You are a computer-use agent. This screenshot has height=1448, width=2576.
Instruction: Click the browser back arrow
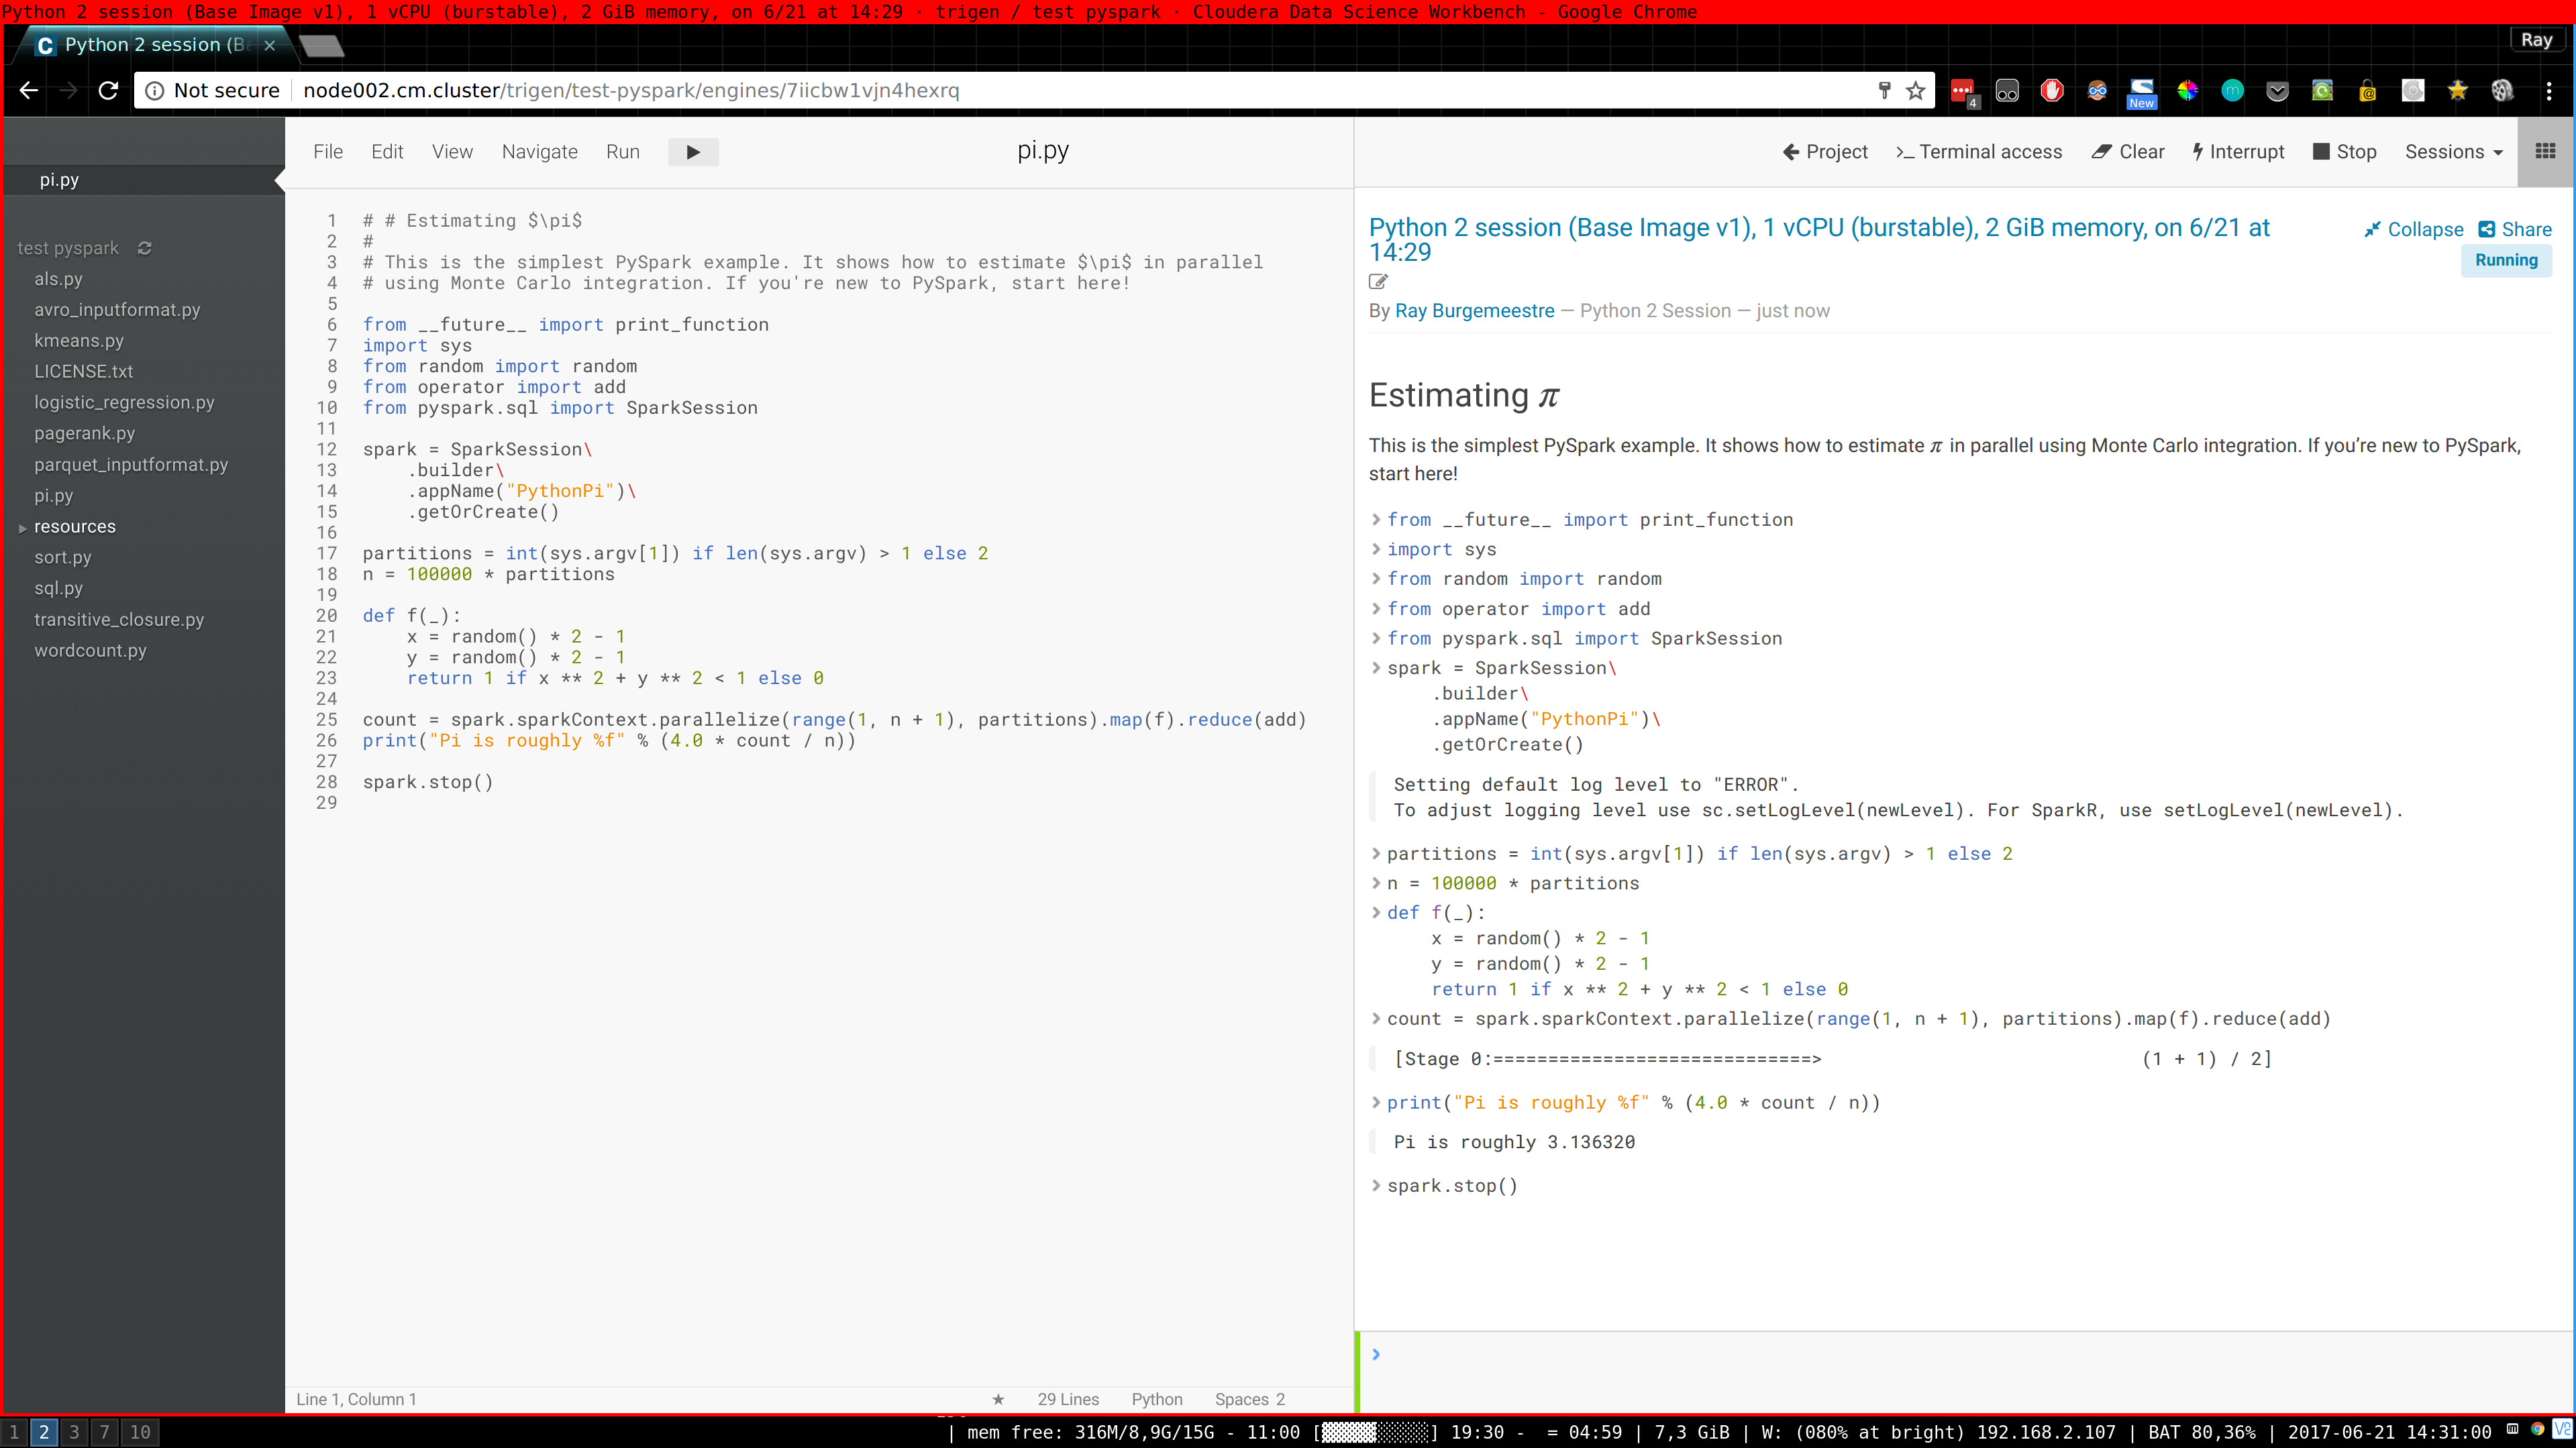click(28, 90)
